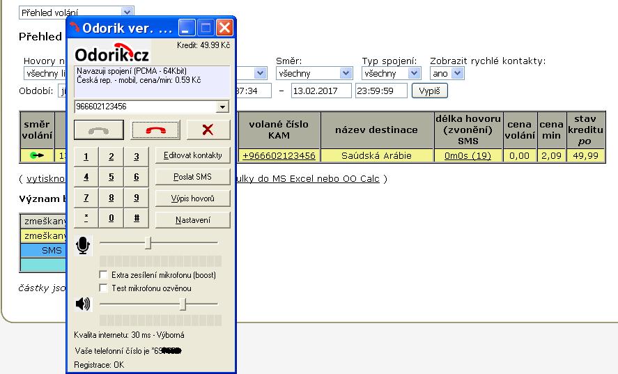Open the +966602123456 called number link
This screenshot has height=374, width=618.
point(279,156)
